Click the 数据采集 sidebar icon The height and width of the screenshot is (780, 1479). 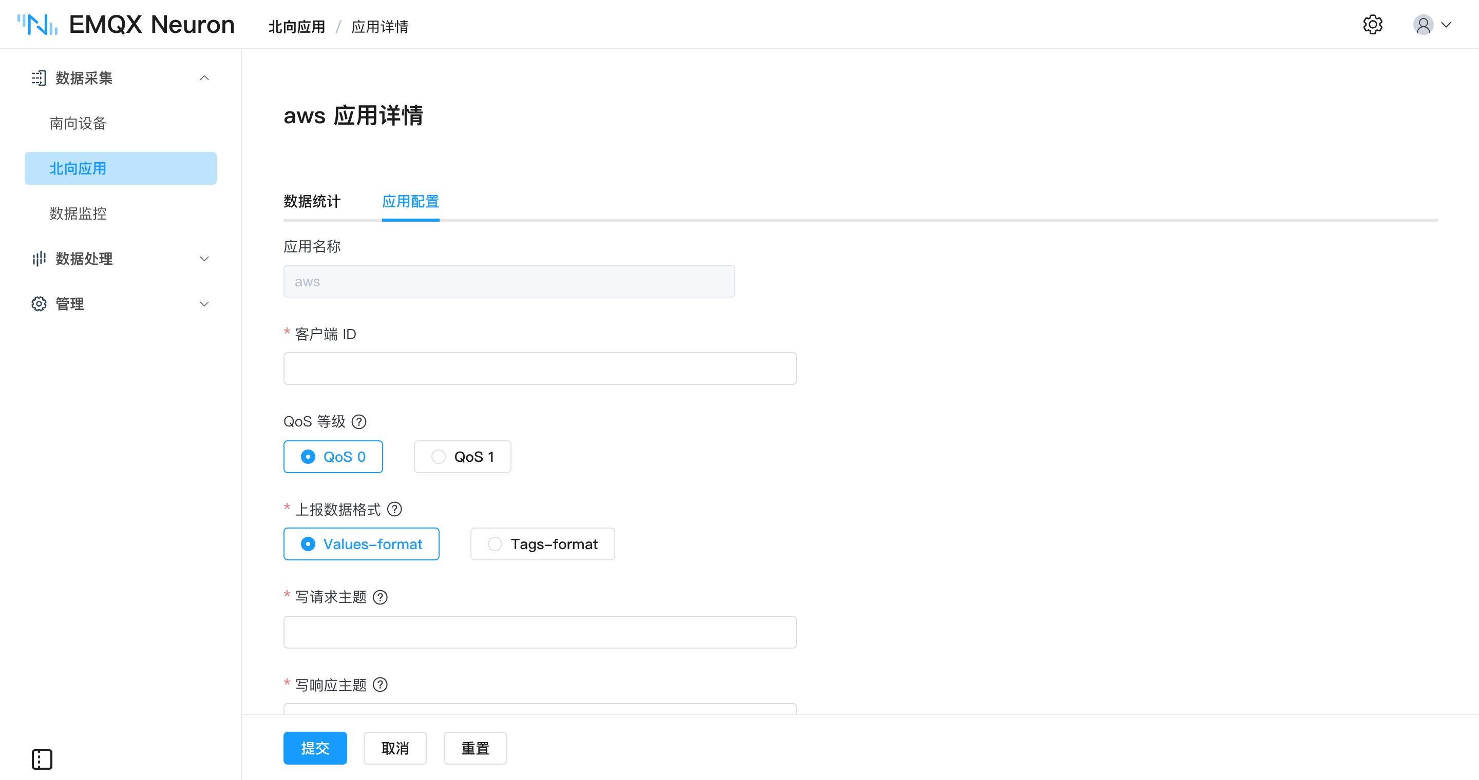point(39,78)
